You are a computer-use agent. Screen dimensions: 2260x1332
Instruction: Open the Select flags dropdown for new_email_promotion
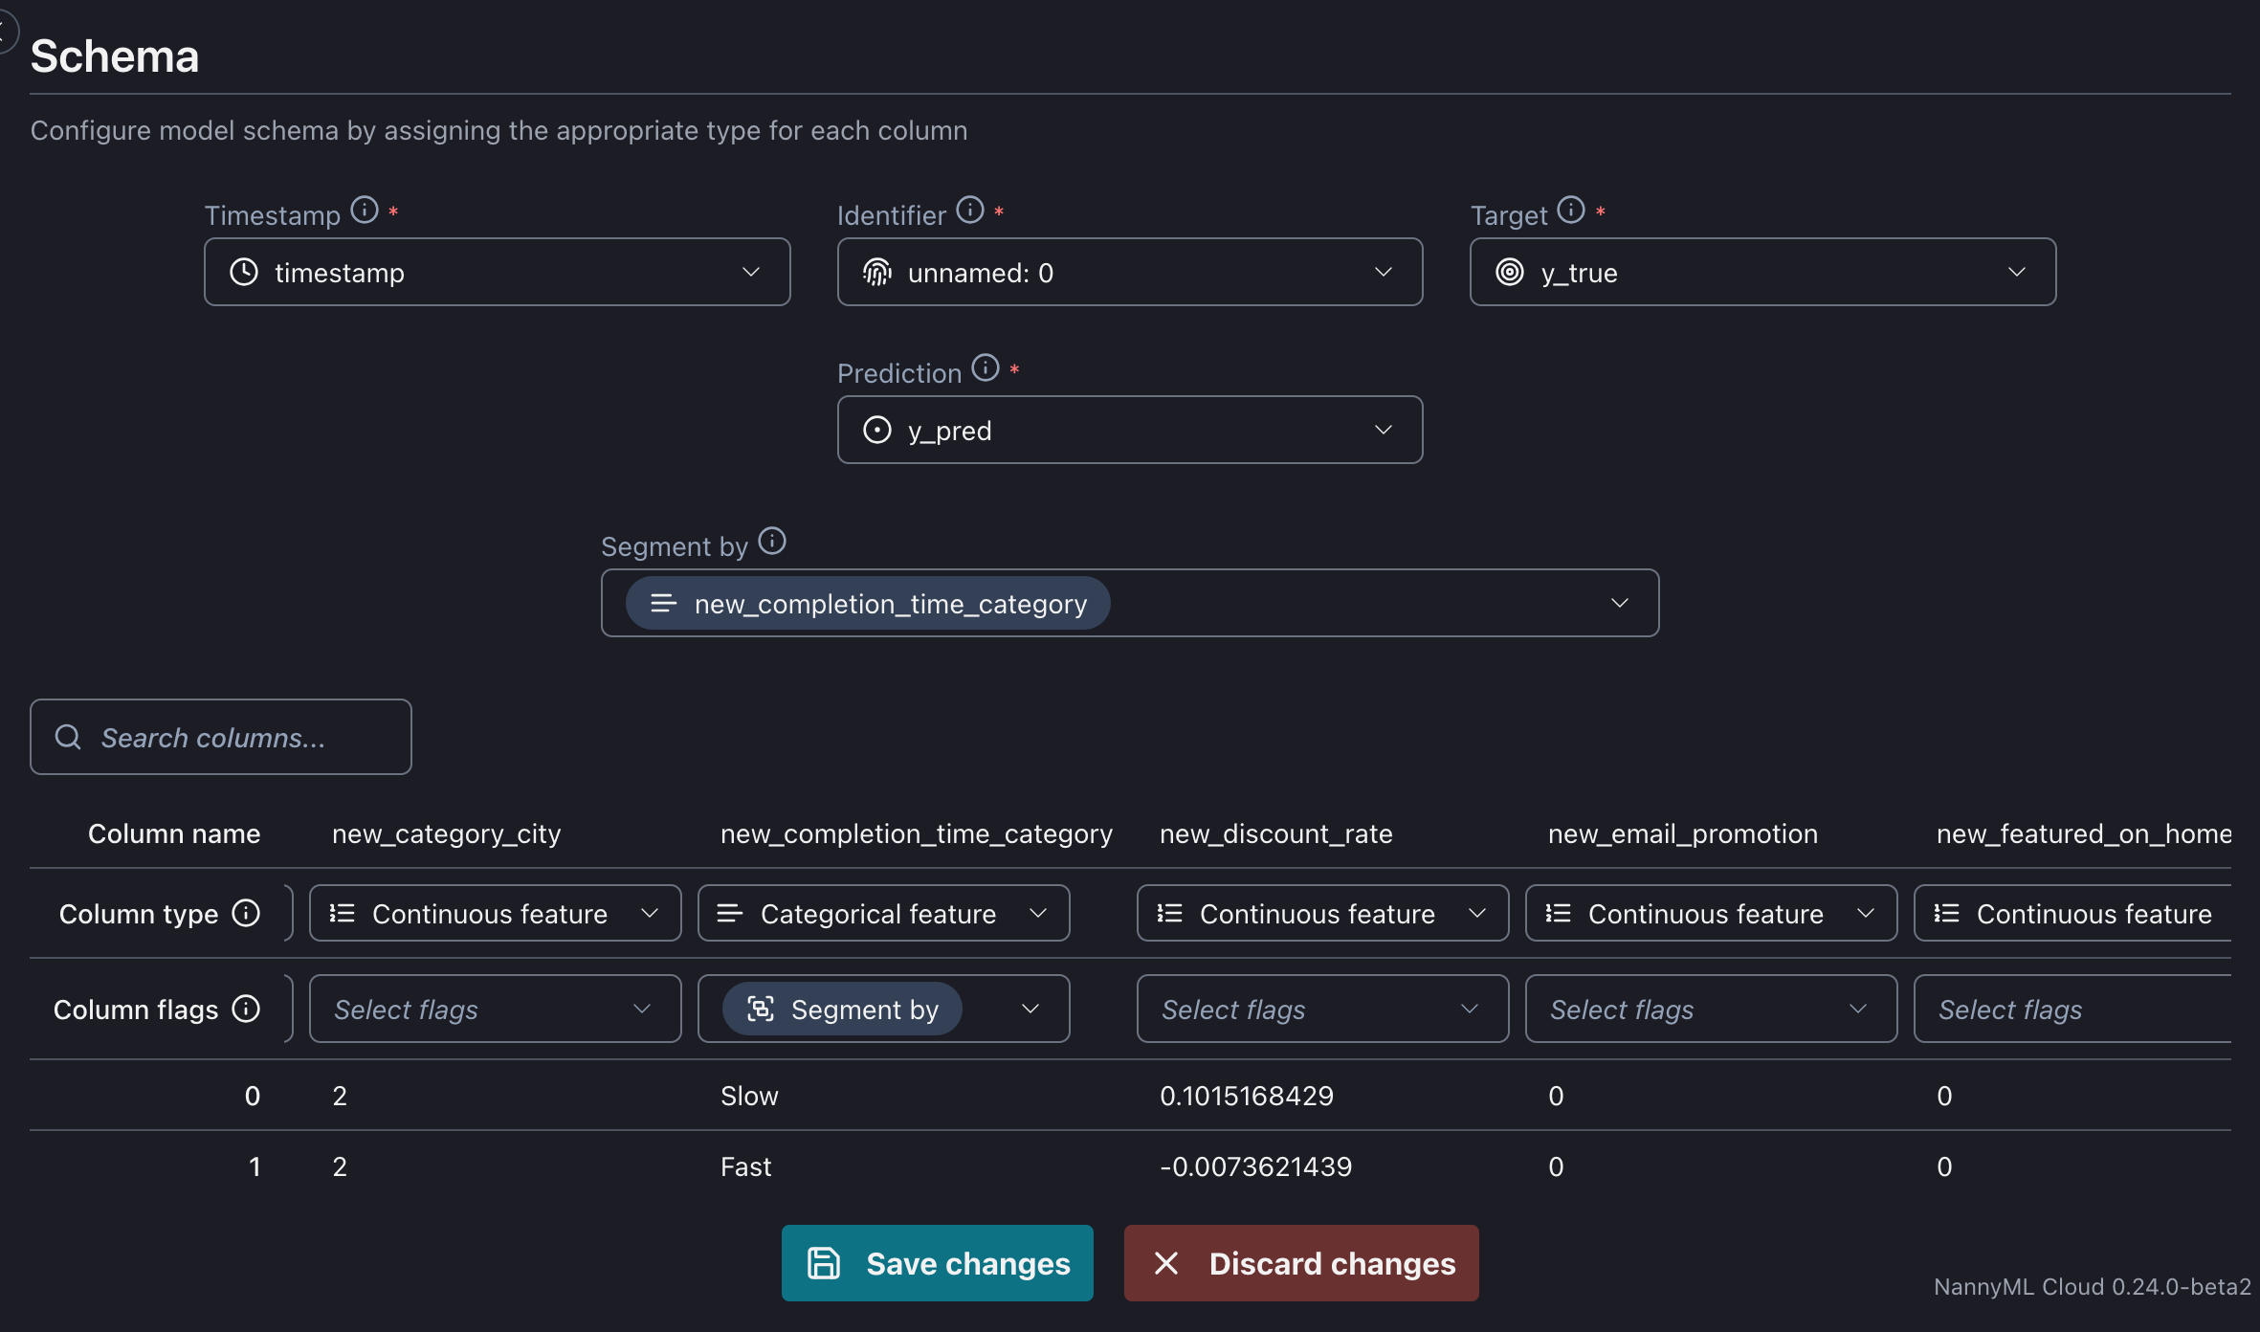point(1709,1009)
